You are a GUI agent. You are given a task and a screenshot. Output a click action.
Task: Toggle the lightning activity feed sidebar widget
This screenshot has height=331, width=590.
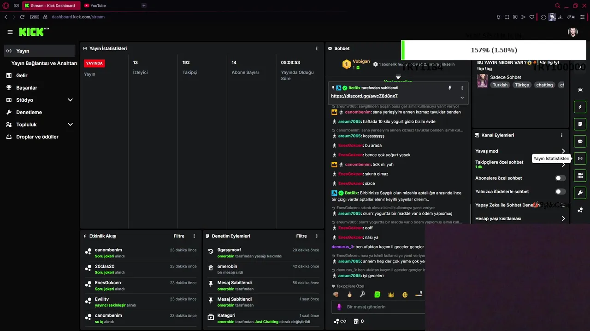580,107
